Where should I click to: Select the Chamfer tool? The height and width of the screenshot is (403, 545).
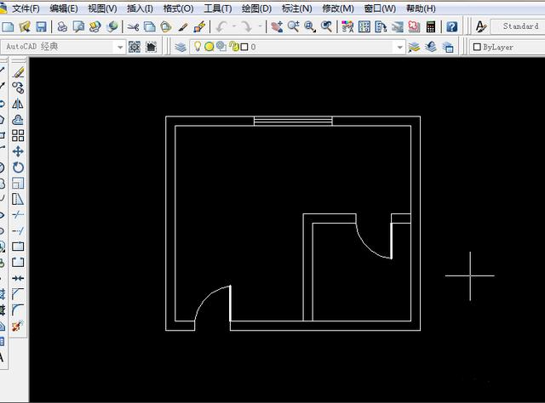18,294
